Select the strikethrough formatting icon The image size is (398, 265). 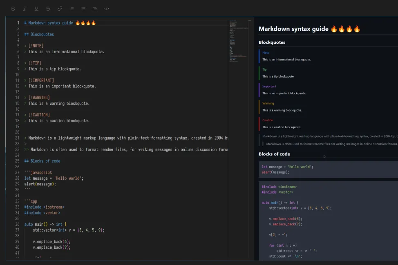(48, 8)
